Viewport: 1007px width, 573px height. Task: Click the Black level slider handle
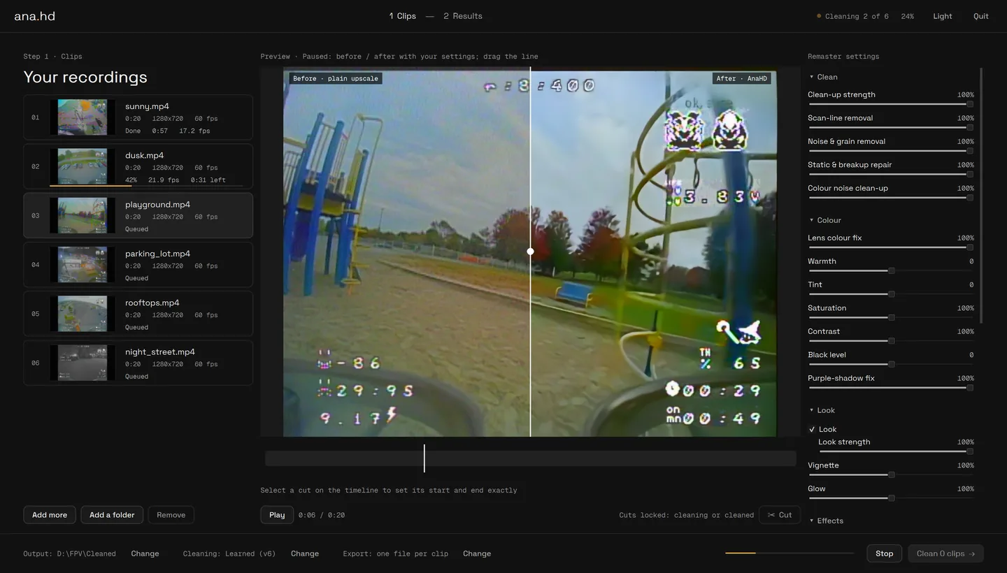[891, 364]
